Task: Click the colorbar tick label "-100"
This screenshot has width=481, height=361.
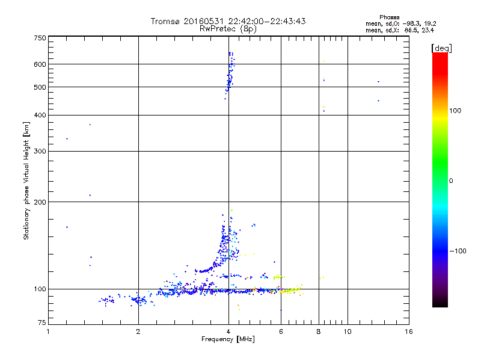Action: (458, 251)
